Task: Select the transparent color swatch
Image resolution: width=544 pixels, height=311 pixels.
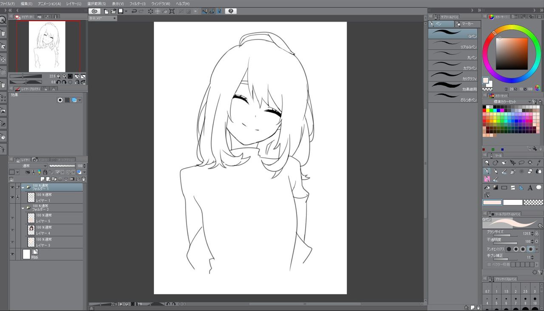Action: (533, 202)
